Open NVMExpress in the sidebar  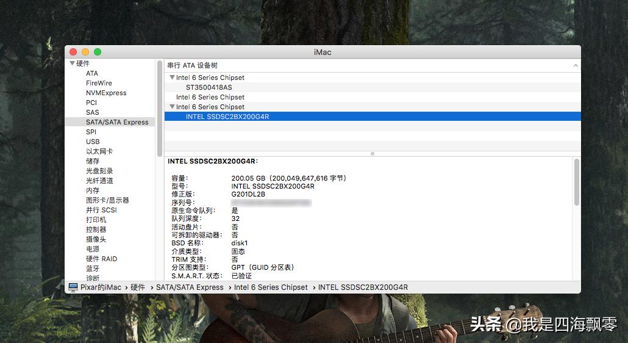tap(106, 93)
